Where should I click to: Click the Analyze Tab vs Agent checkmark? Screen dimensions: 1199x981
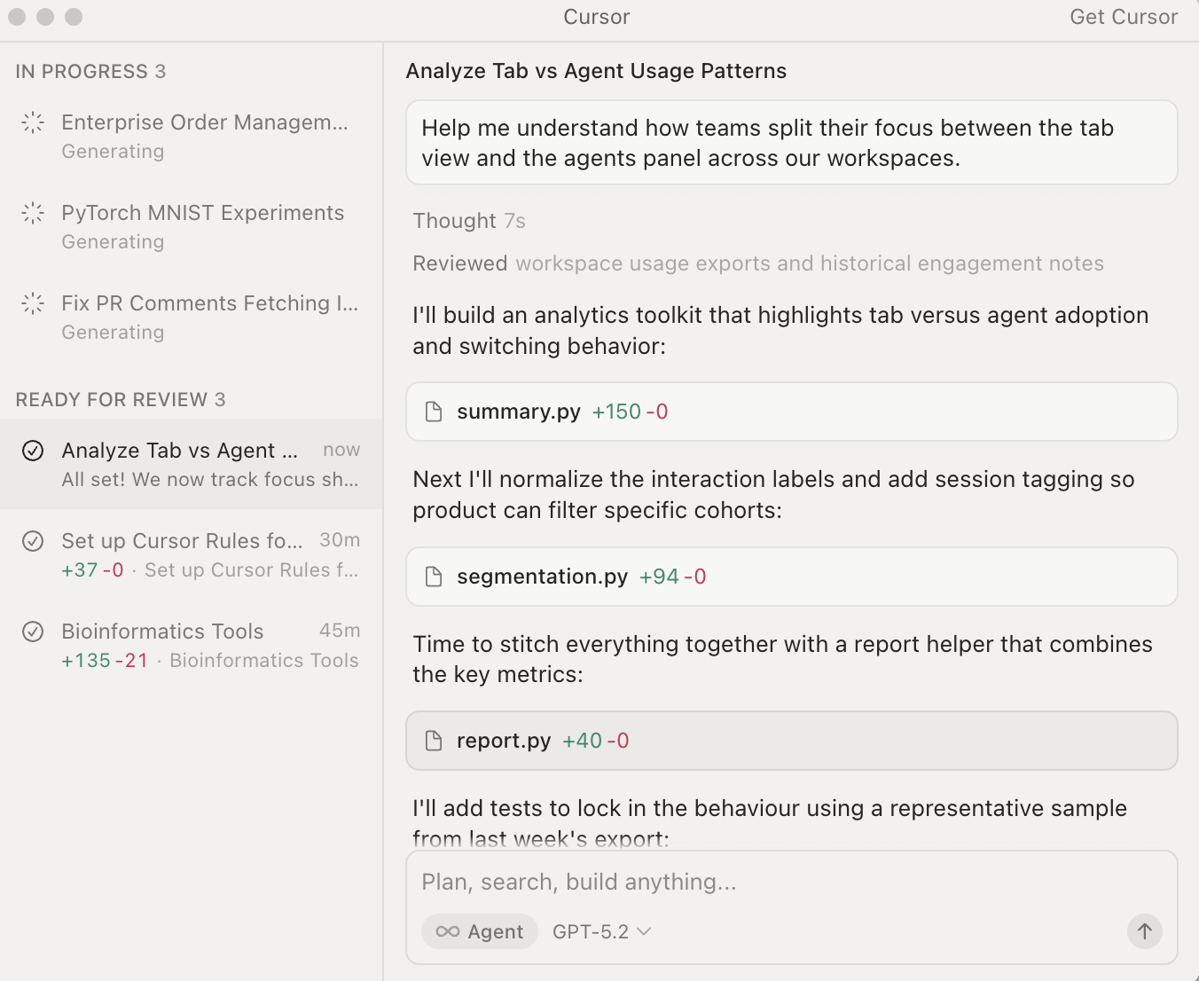33,451
